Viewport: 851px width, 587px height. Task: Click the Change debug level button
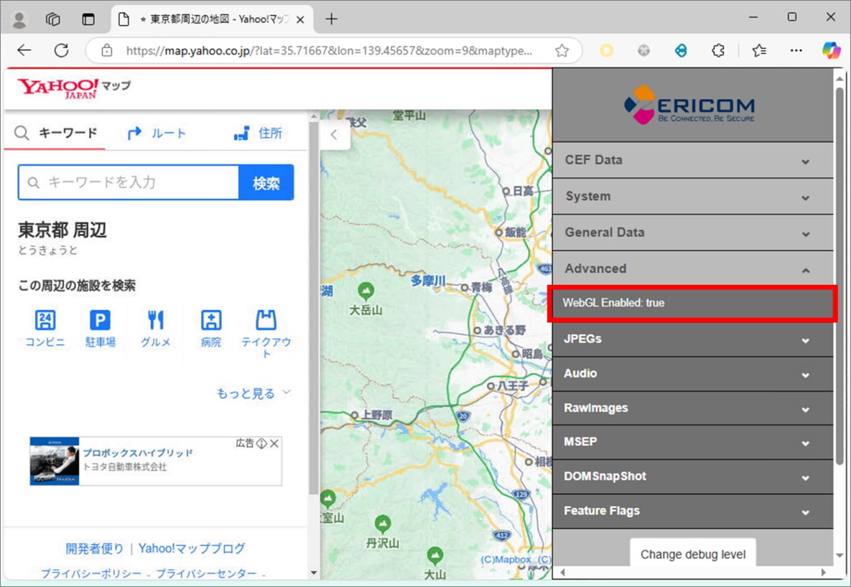point(693,554)
